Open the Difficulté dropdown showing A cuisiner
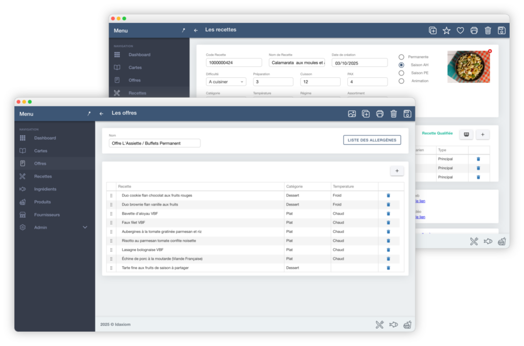The width and height of the screenshot is (524, 346). (x=226, y=82)
